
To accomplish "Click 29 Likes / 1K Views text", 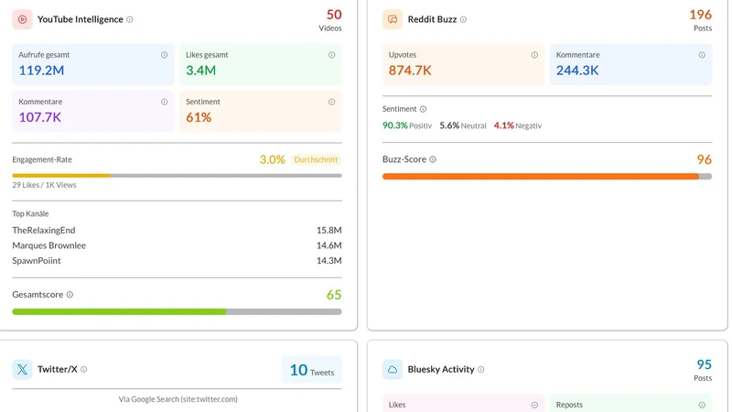I will pos(44,185).
